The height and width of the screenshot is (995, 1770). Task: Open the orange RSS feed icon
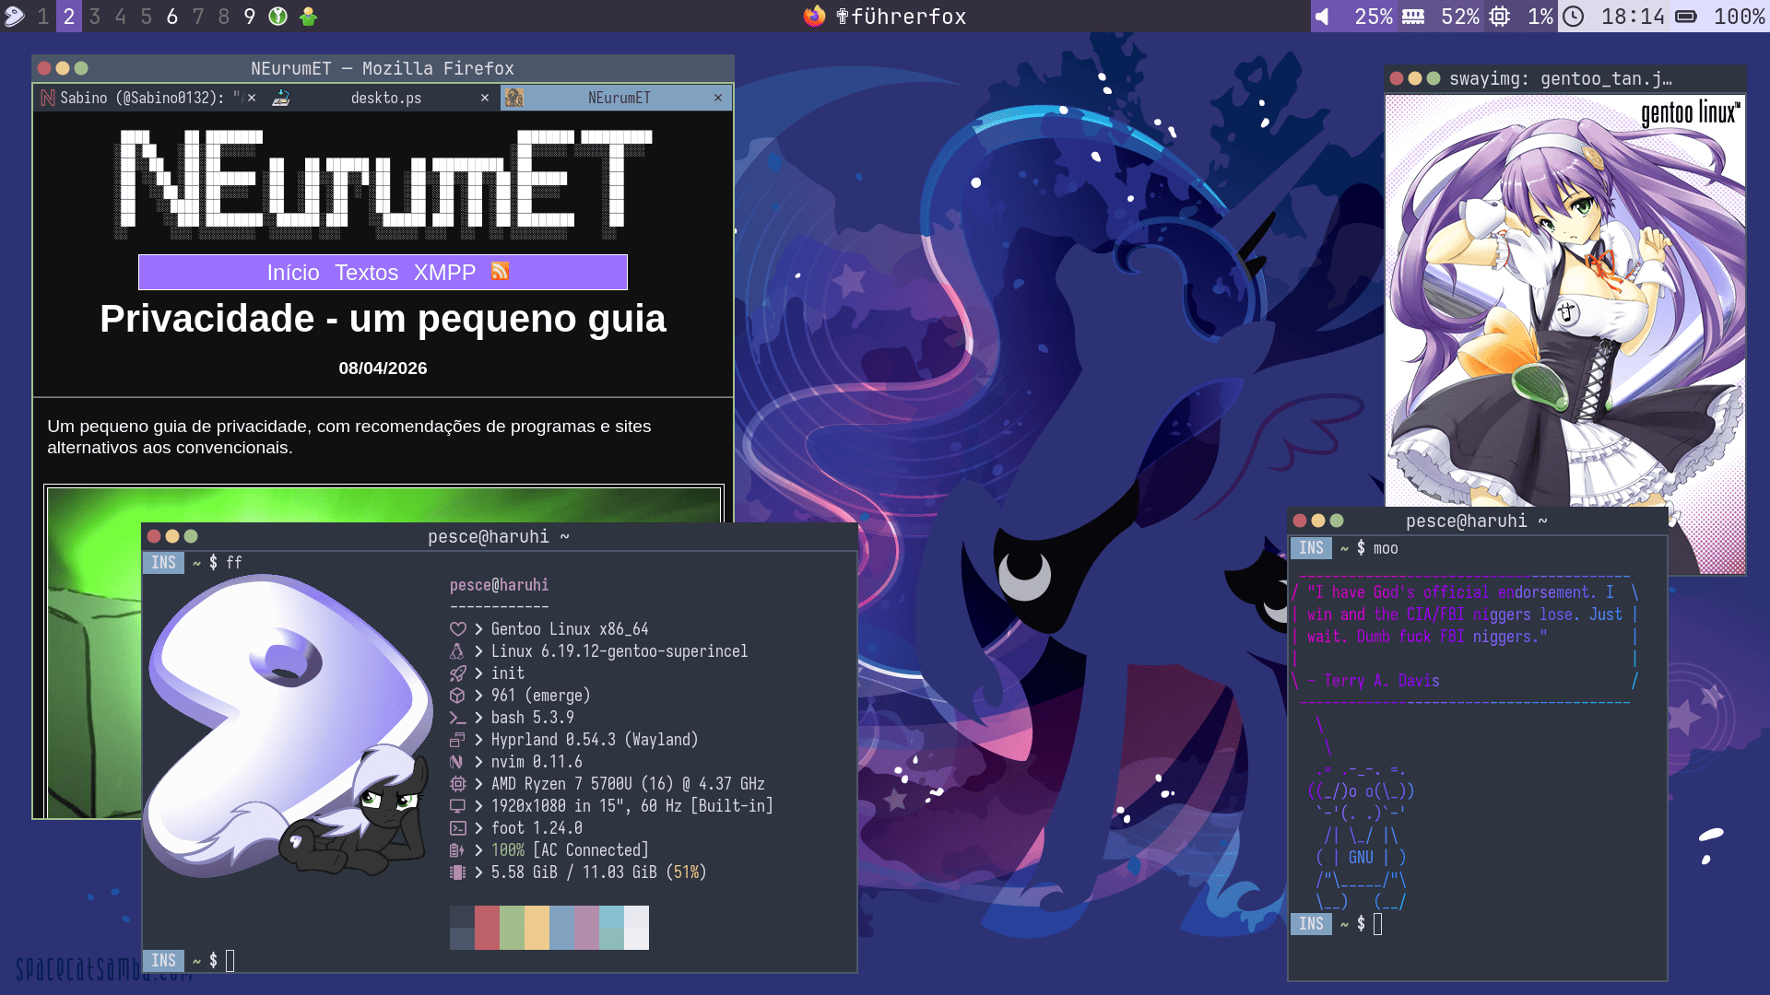click(500, 271)
